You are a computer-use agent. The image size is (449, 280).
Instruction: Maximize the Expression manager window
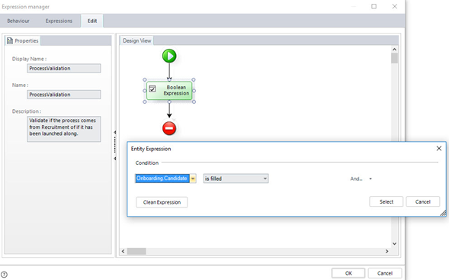click(374, 6)
